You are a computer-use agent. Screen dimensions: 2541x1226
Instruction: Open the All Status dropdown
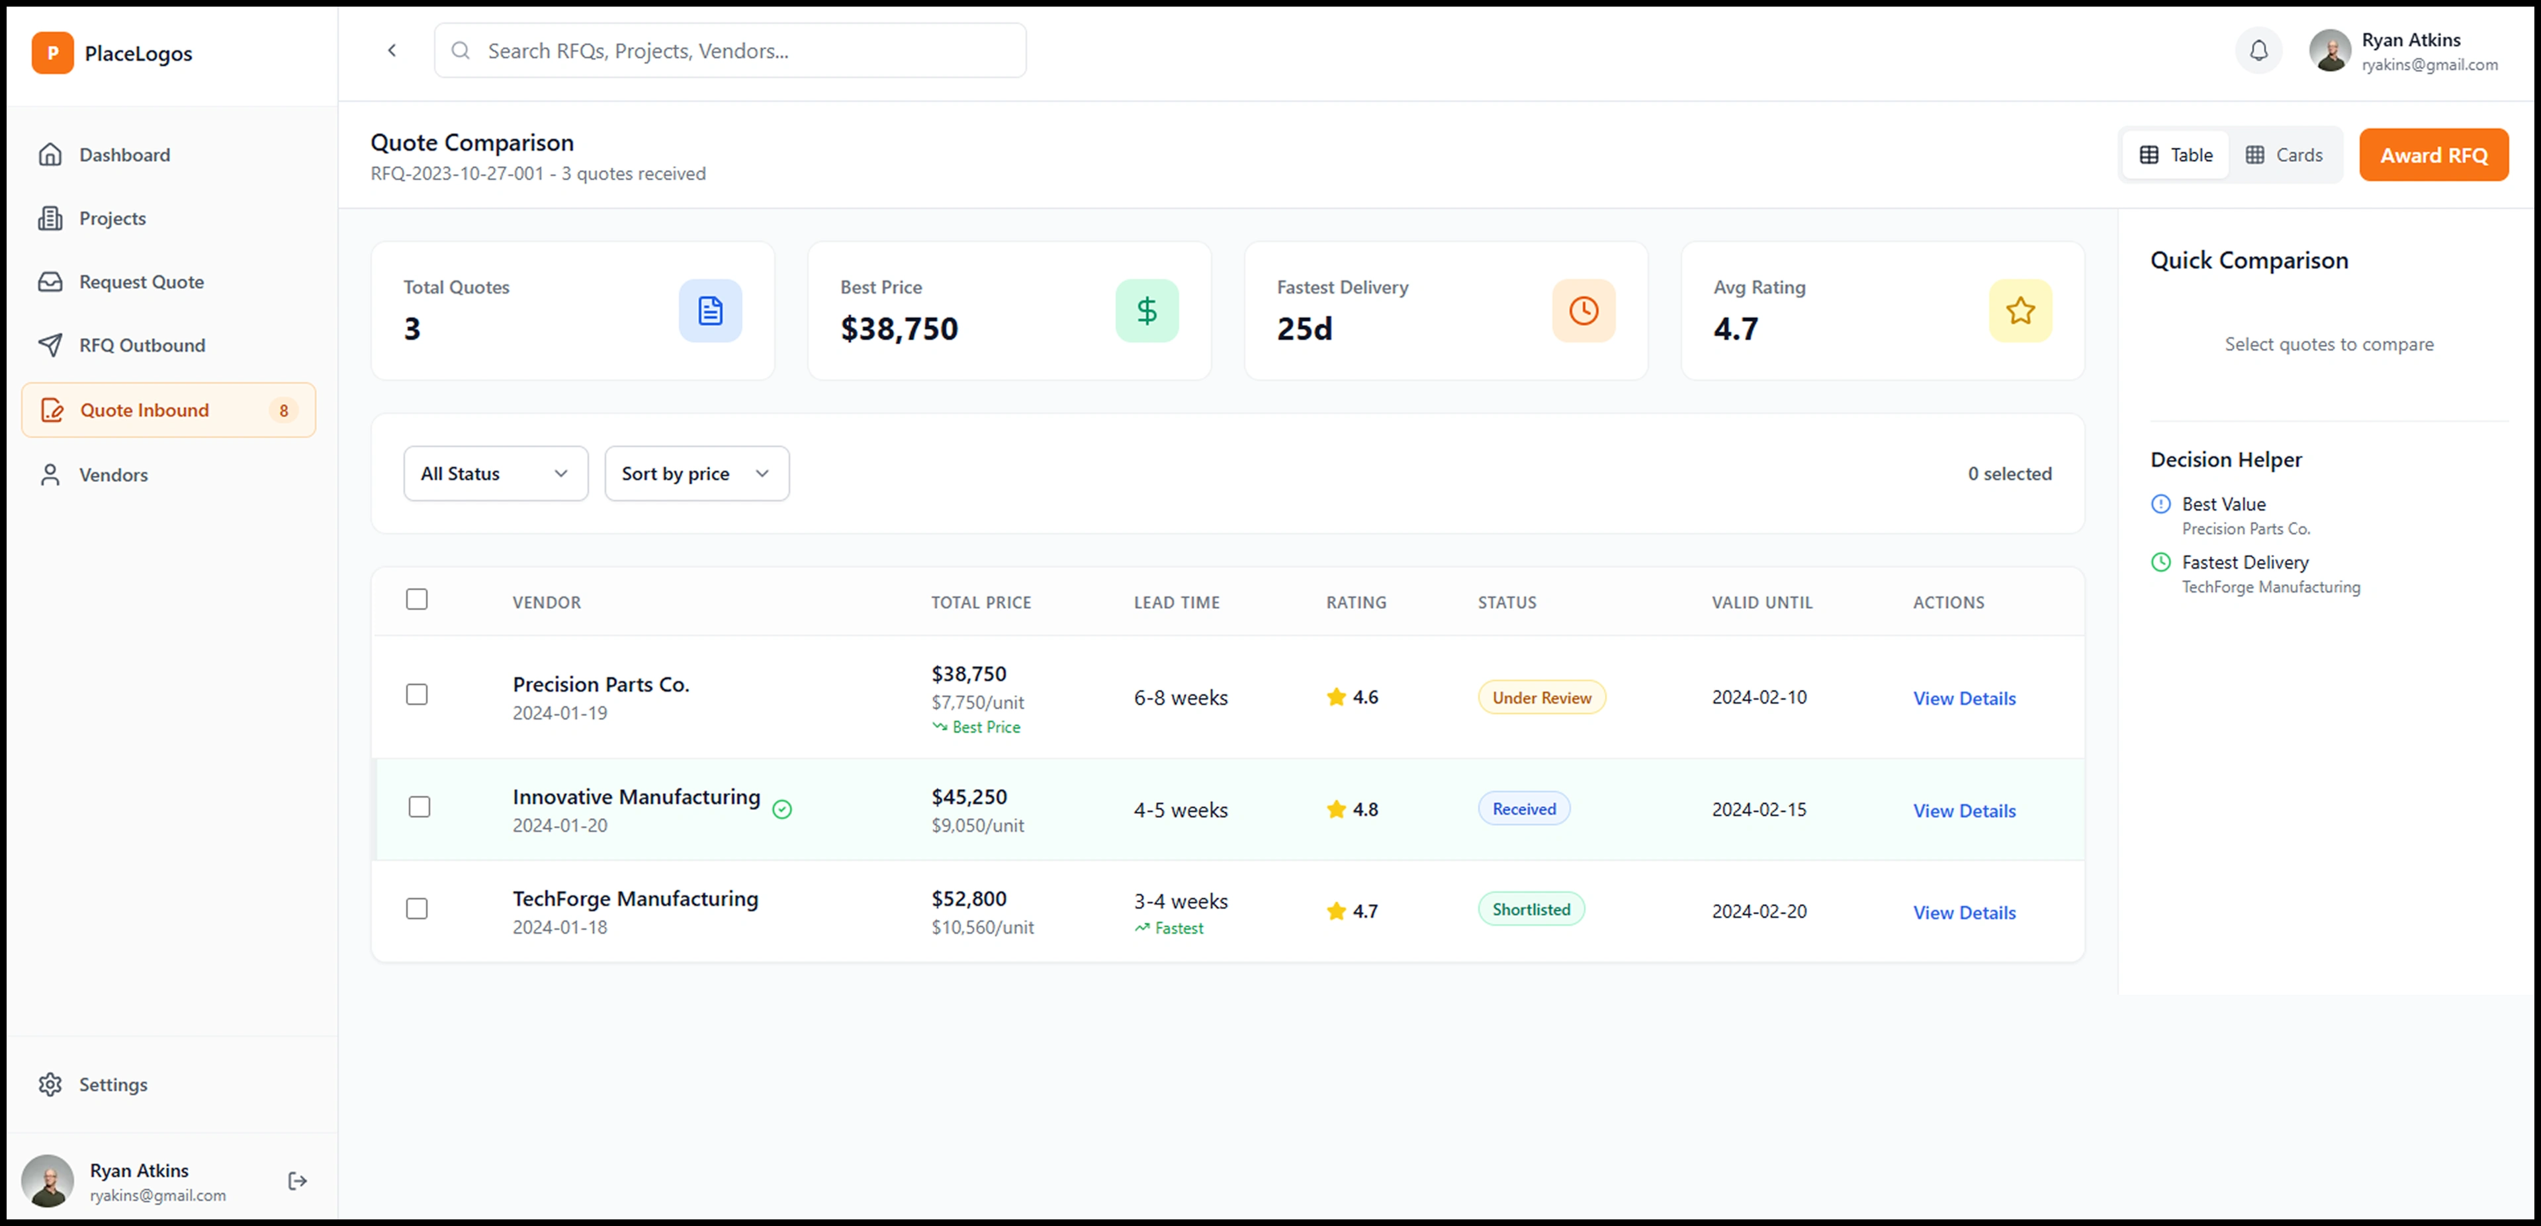click(x=495, y=474)
